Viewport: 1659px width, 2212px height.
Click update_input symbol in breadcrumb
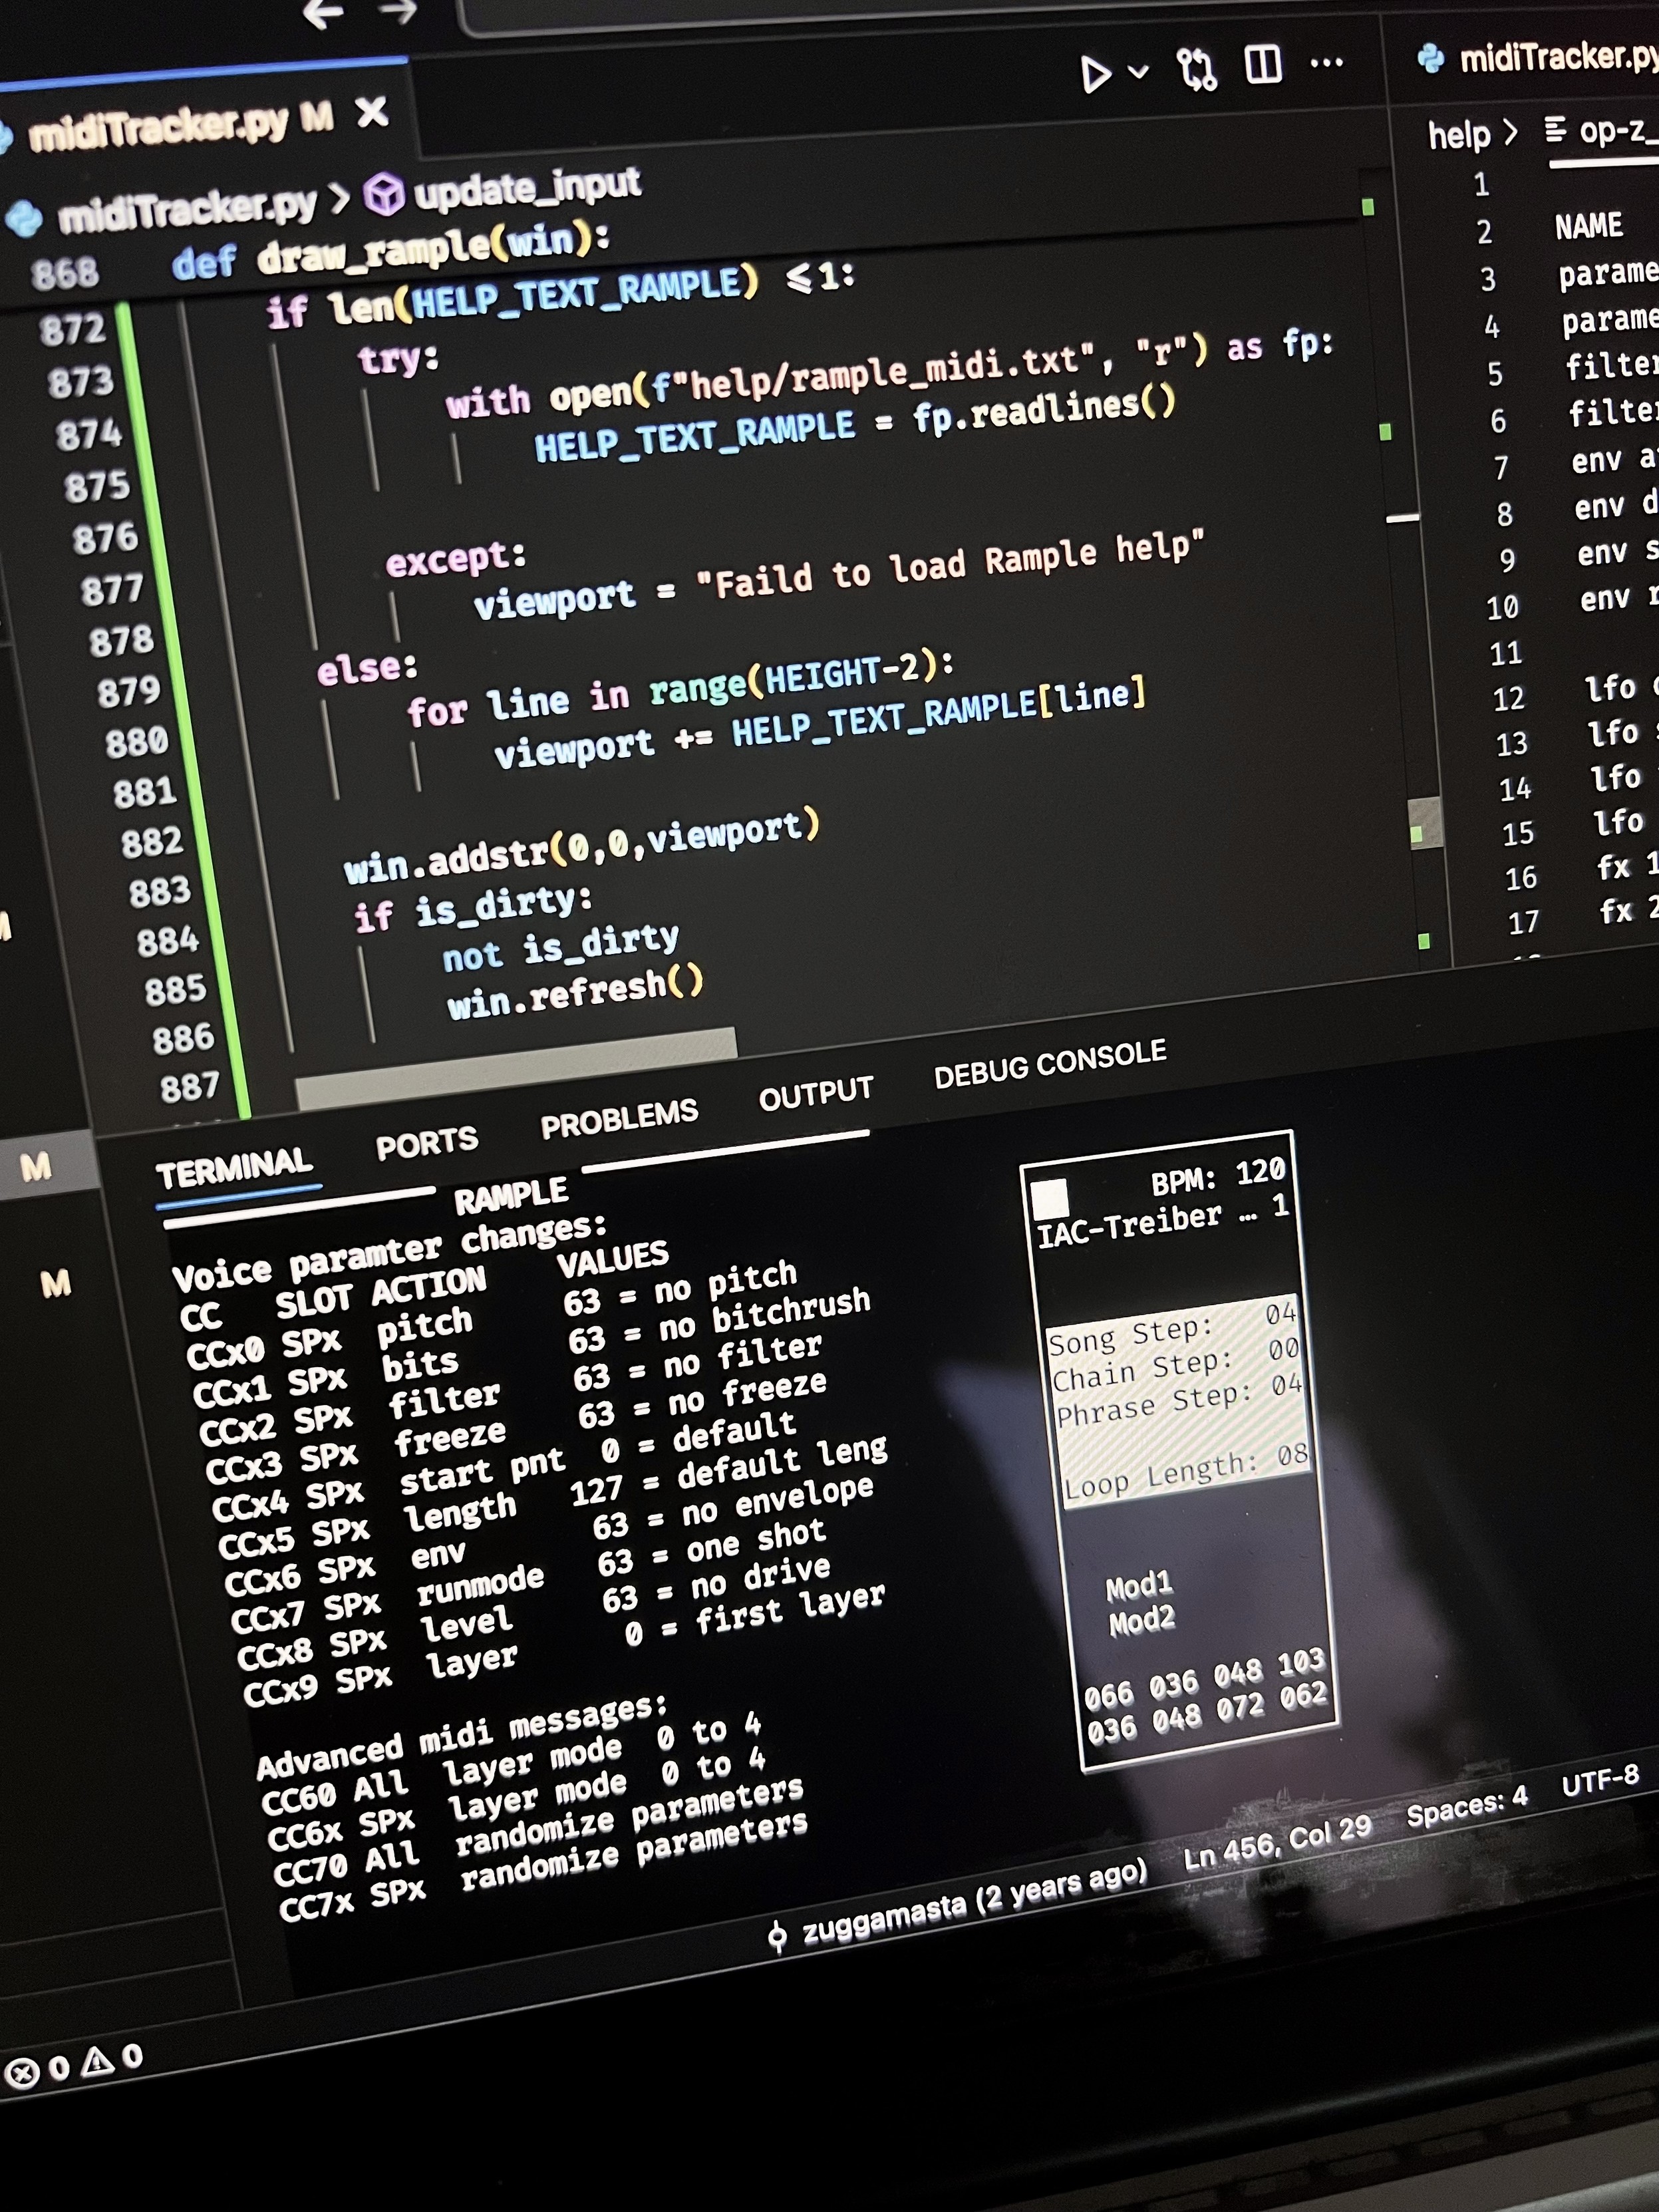tap(527, 188)
